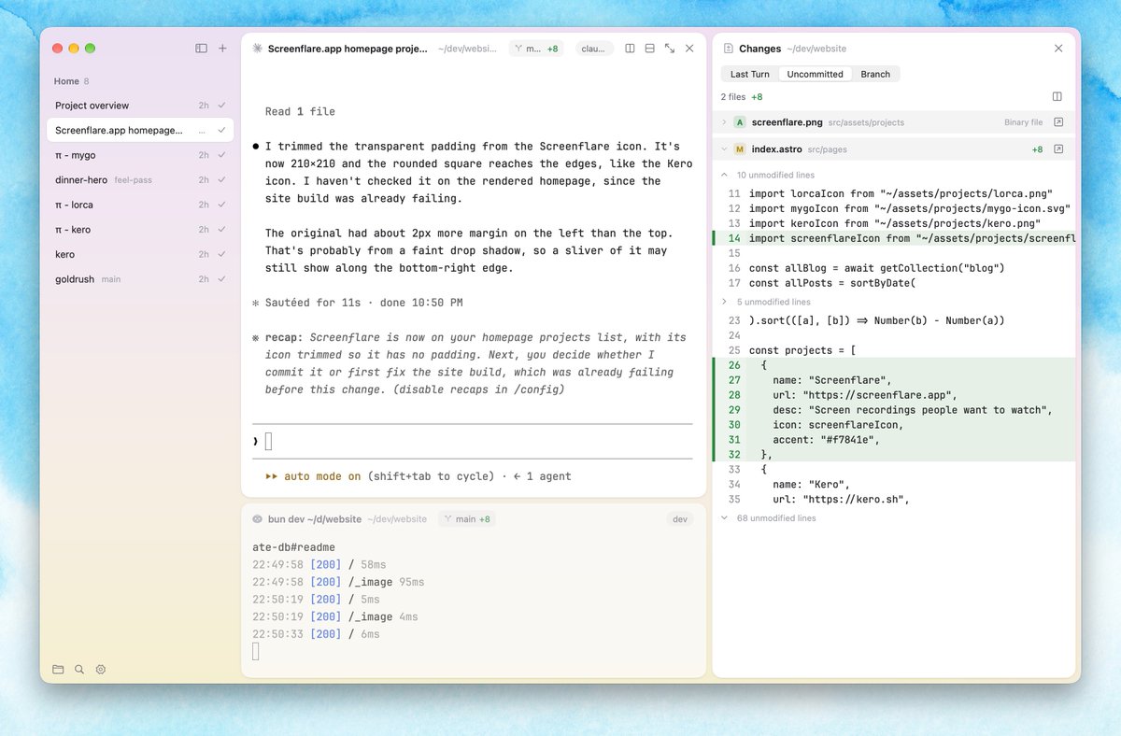Click the A status badge for screenflare.png
Viewport: 1121px width, 736px height.
coord(740,122)
